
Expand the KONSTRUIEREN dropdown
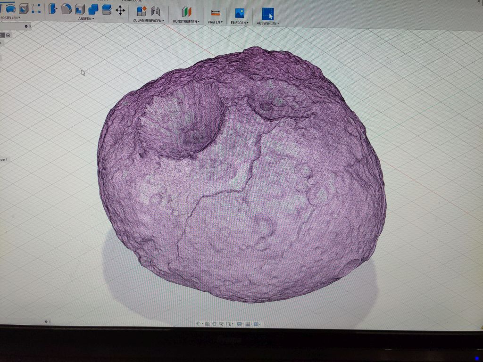tap(186, 22)
